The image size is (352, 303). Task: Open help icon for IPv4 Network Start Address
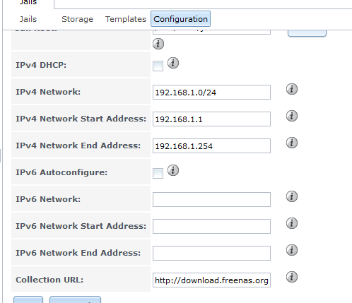[292, 116]
